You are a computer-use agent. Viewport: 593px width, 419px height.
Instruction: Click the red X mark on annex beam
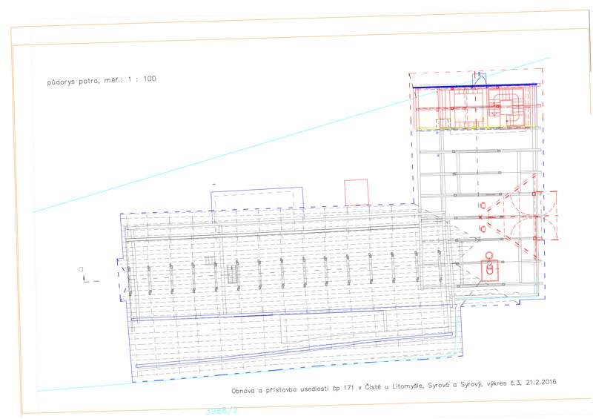tap(481, 217)
